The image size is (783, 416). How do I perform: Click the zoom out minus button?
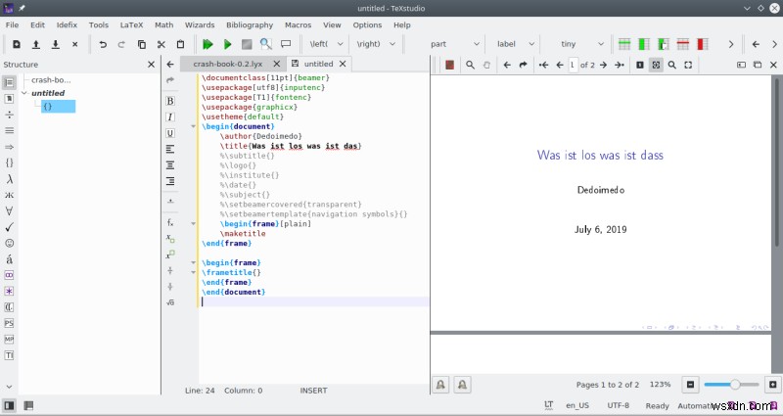click(690, 385)
